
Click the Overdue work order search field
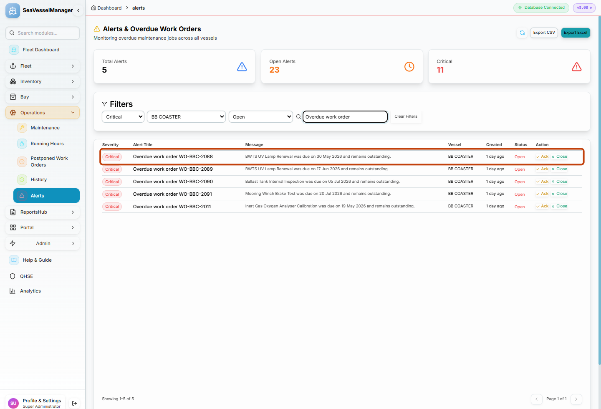[345, 117]
